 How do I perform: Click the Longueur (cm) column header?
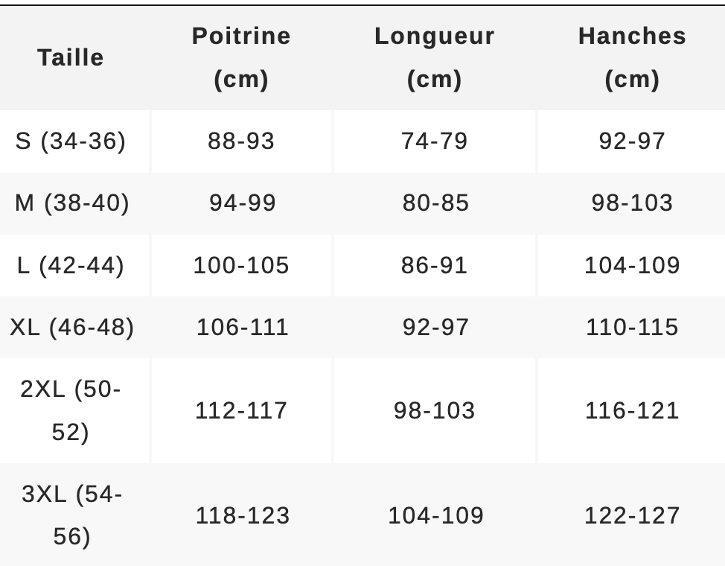435,57
